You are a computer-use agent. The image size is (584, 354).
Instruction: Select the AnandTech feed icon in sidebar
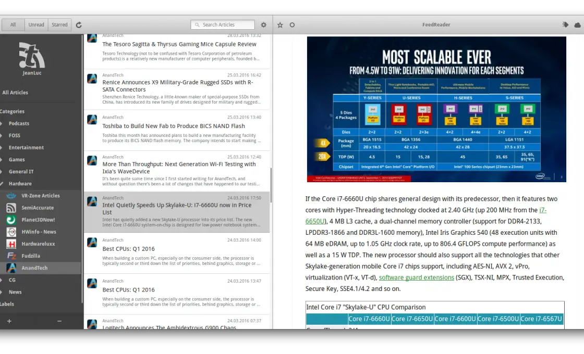(x=11, y=268)
